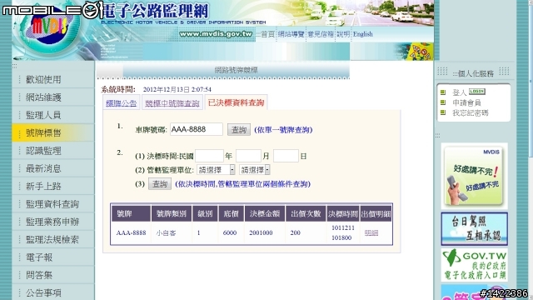Click 查詢 button beside plate number field
This screenshot has height=300, width=533.
click(239, 130)
